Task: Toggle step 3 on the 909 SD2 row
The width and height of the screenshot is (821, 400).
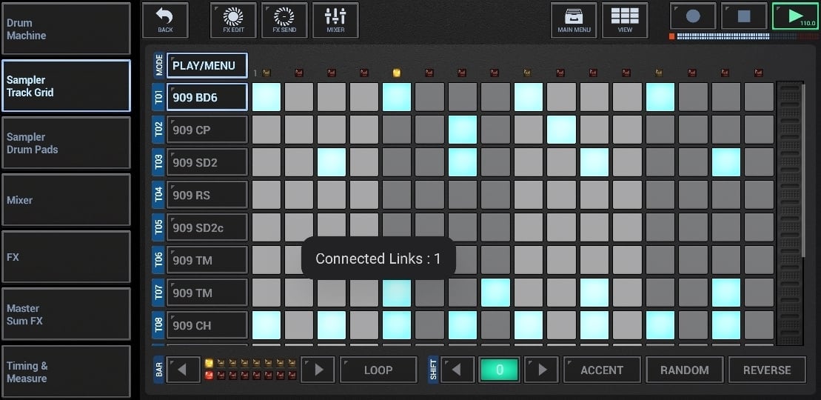Action: pos(332,162)
